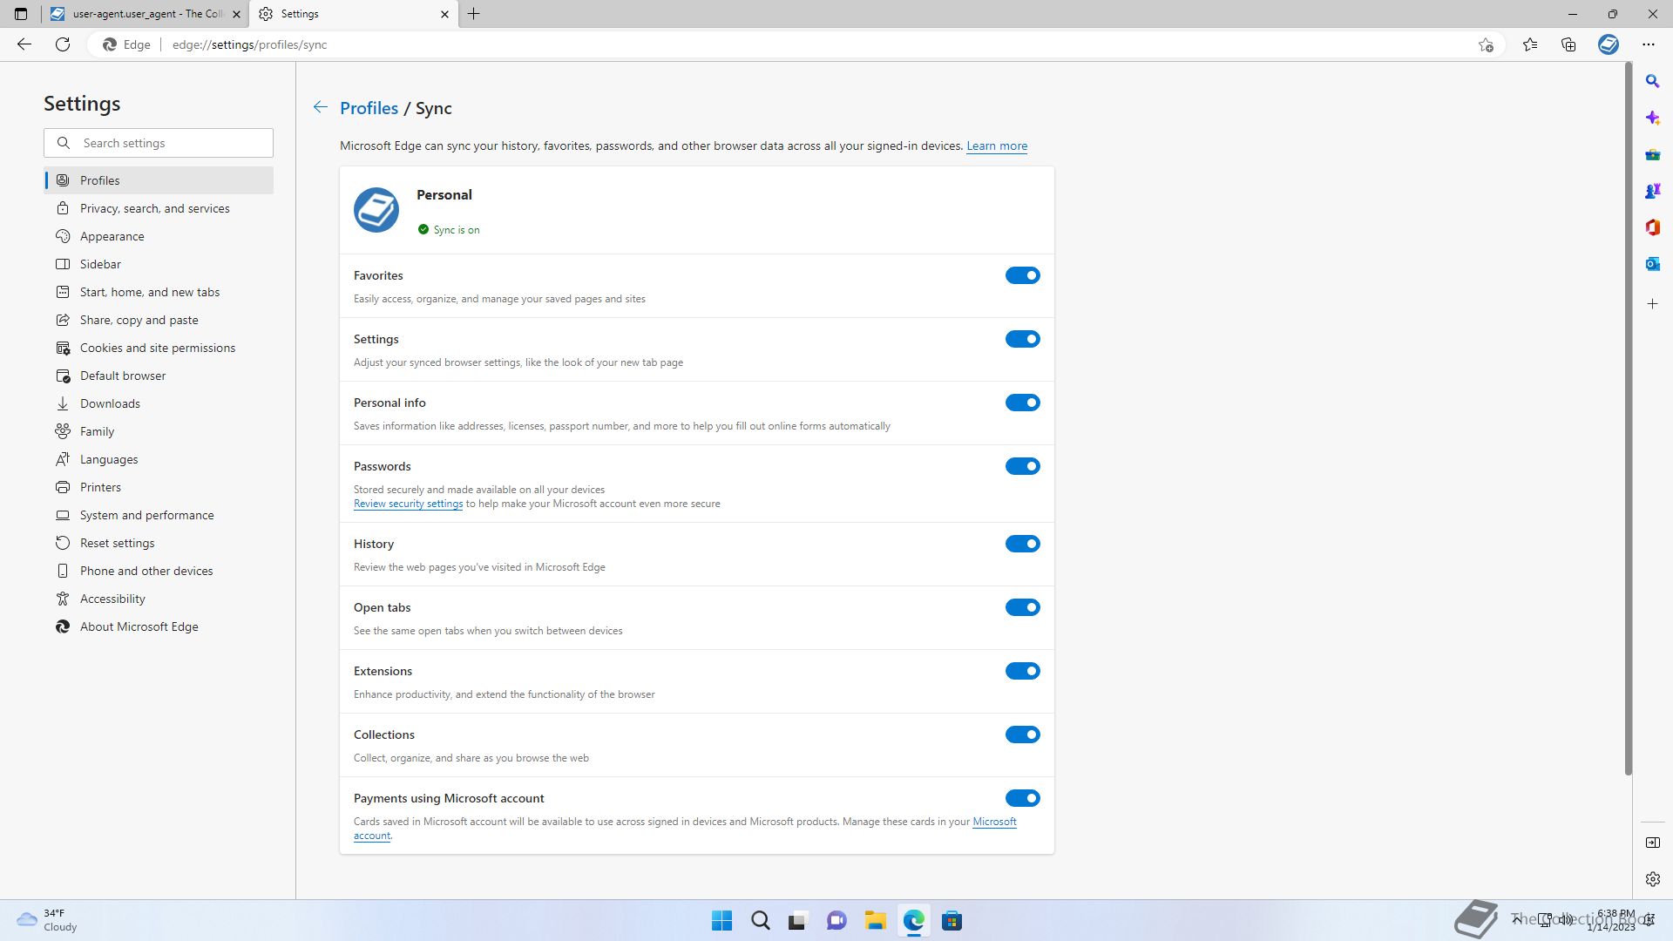This screenshot has width=1673, height=941.
Task: Click the Search settings input field
Action: coord(159,143)
